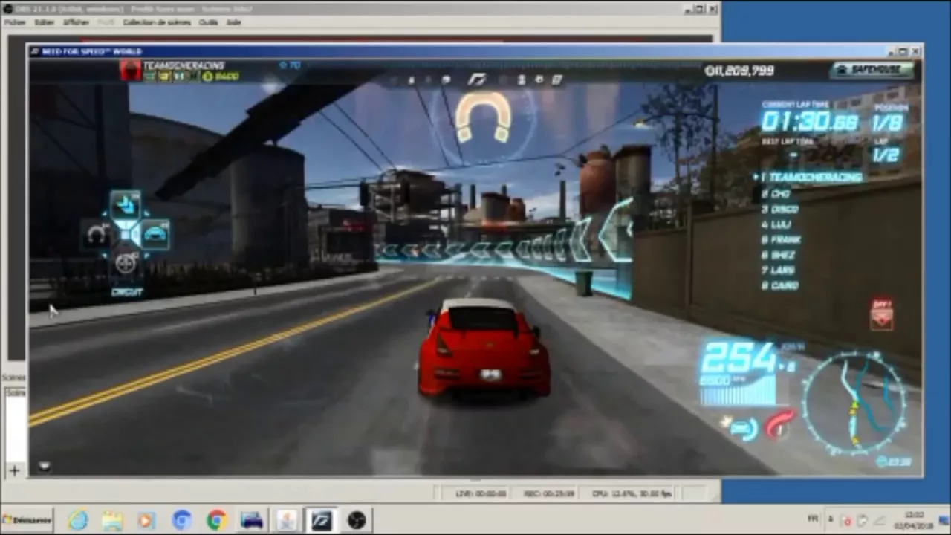
Task: Open the blue car taskbar icon
Action: [251, 520]
